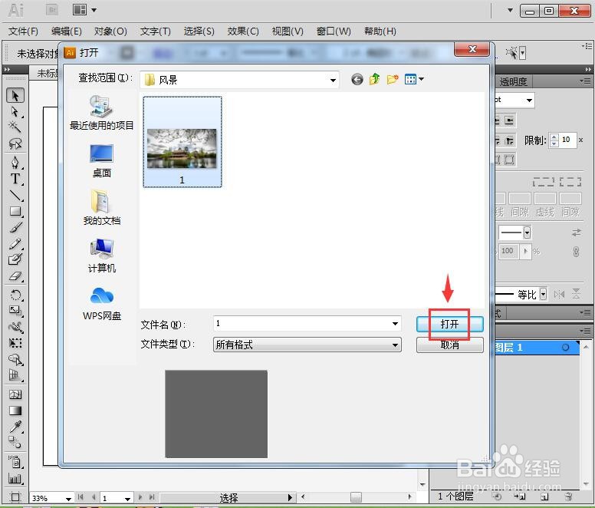Switch to the 透明度 panel tab
595x508 pixels.
[x=513, y=81]
